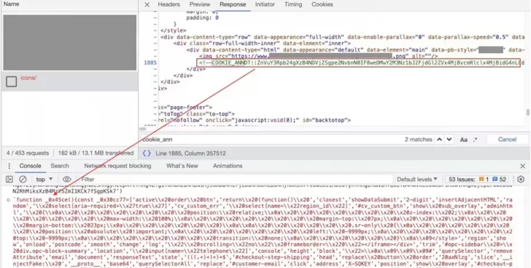Open the Headers tab
Image resolution: width=531 pixels, height=268 pixels.
[x=169, y=4]
